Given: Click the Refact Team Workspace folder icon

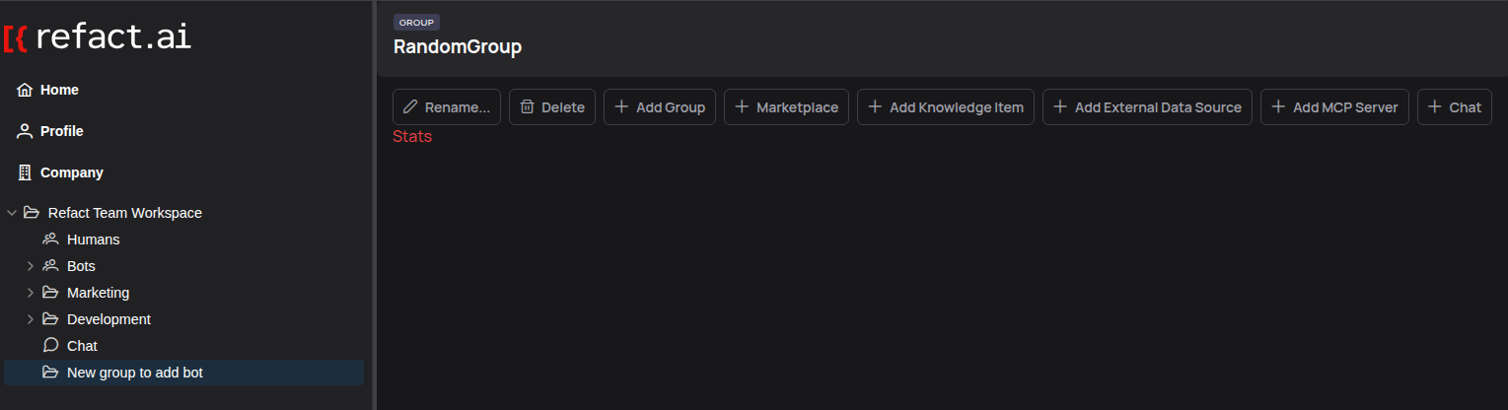Looking at the screenshot, I should tap(31, 213).
